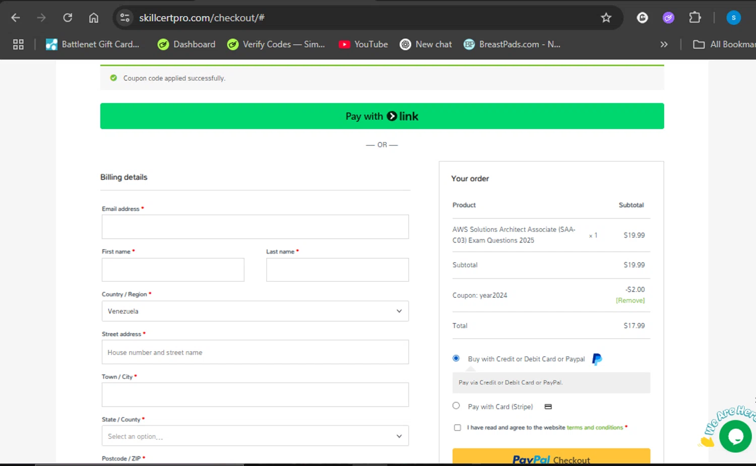Image resolution: width=756 pixels, height=466 pixels.
Task: Open the live chat bubble widget
Action: [735, 436]
